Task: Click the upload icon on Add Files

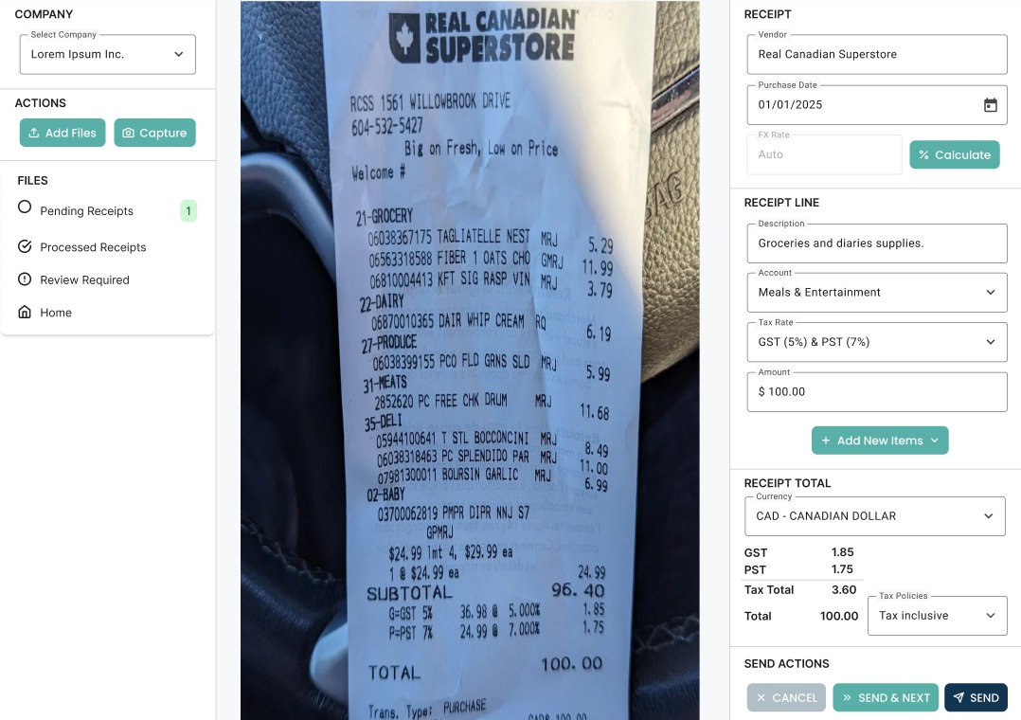Action: pyautogui.click(x=34, y=133)
